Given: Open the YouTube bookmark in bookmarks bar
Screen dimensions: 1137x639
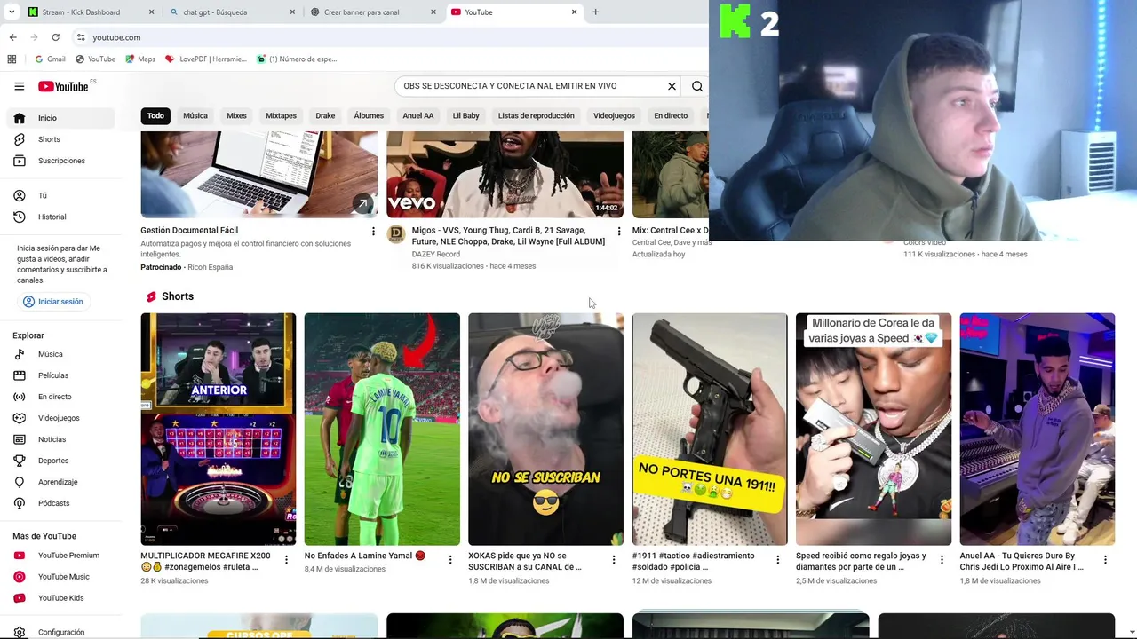Looking at the screenshot, I should (x=95, y=59).
